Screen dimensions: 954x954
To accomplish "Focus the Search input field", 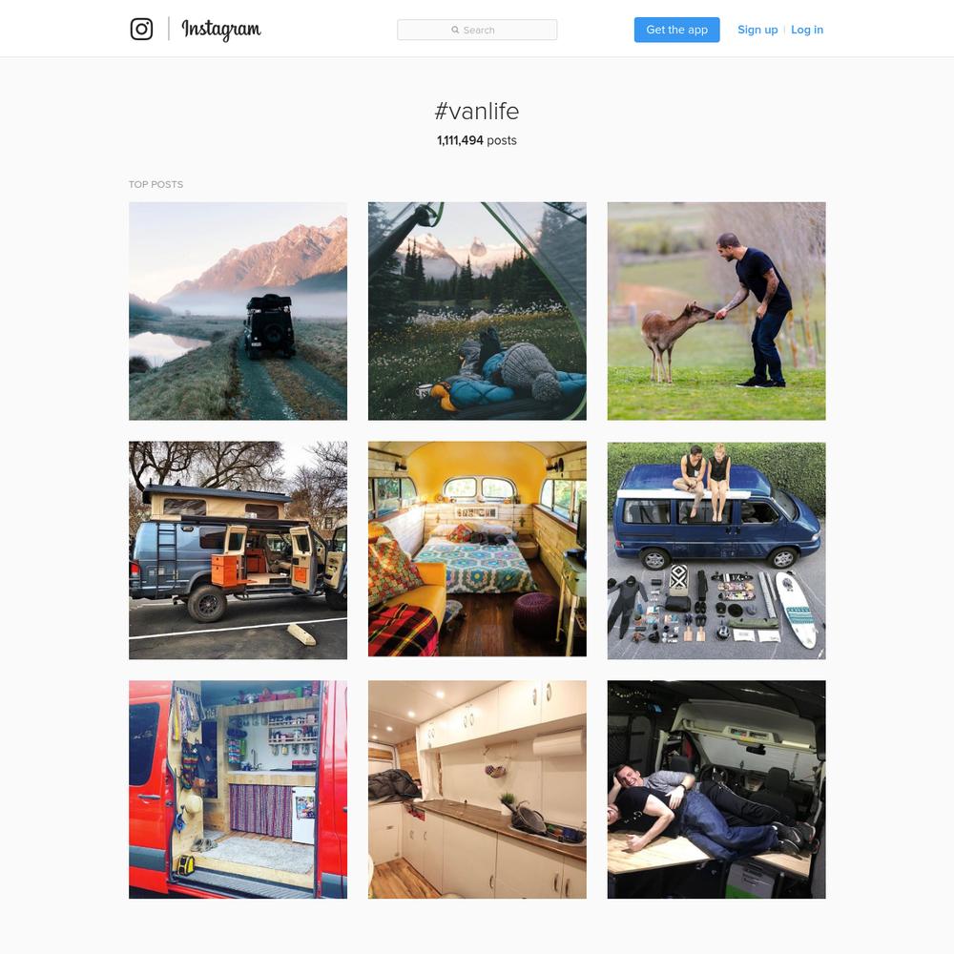I will (477, 30).
